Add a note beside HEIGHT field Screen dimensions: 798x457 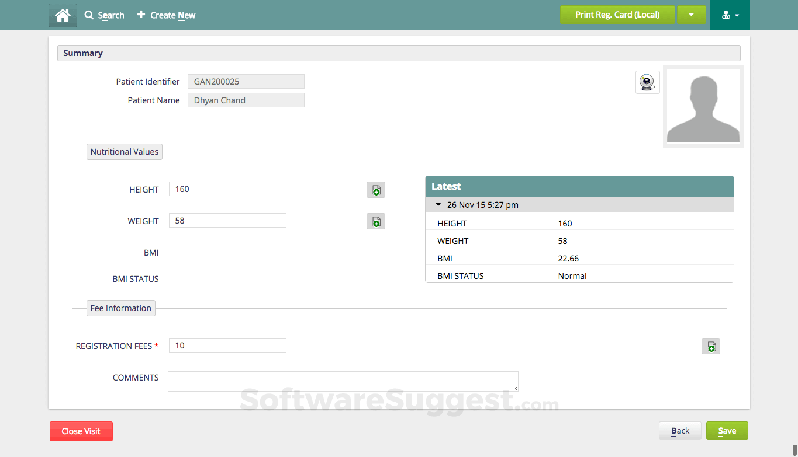coord(376,190)
